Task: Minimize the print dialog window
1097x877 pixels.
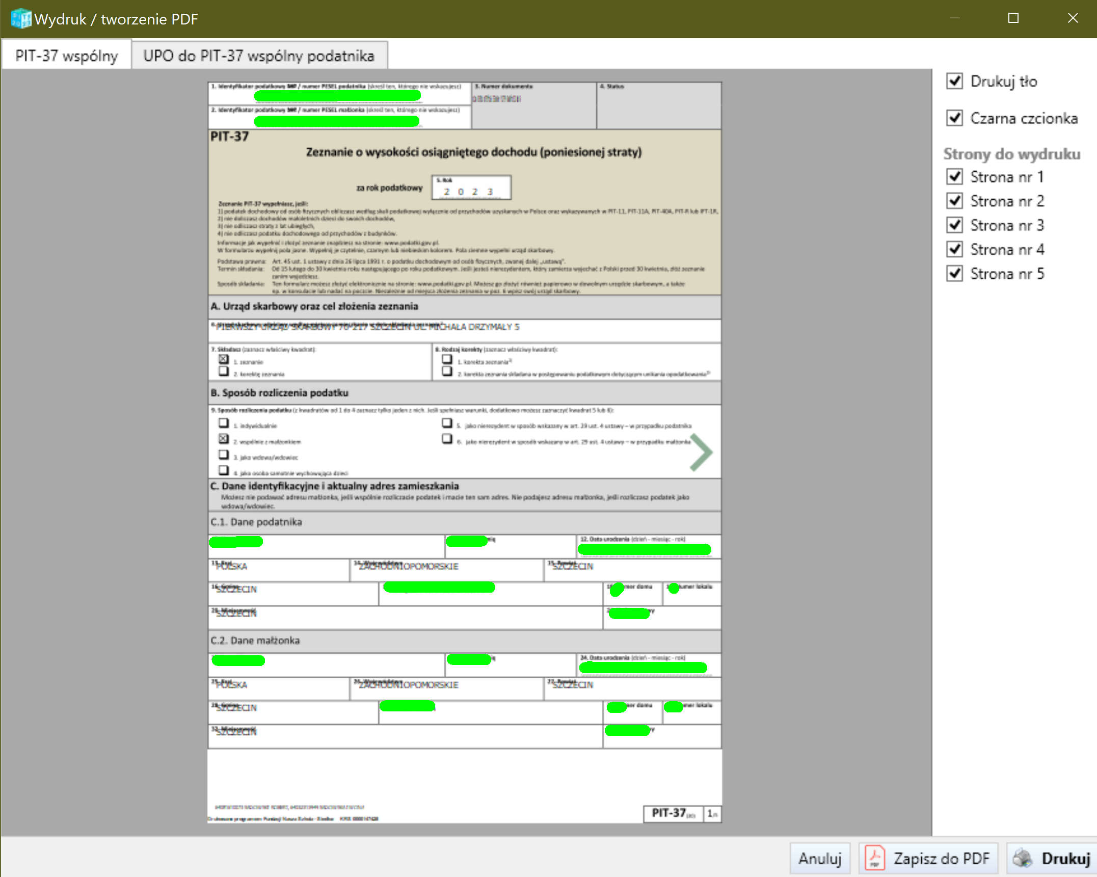Action: (954, 18)
